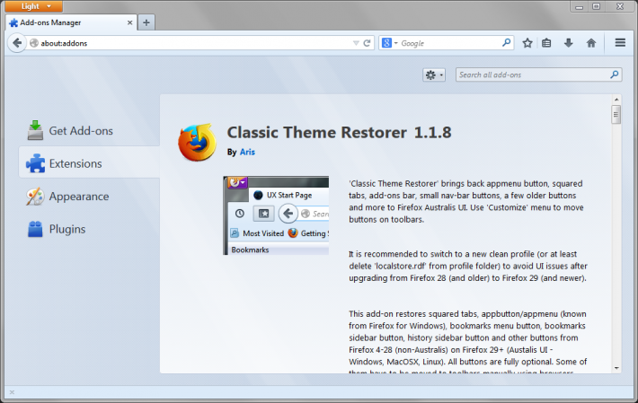Open the URL bar history dropdown arrow

click(356, 43)
